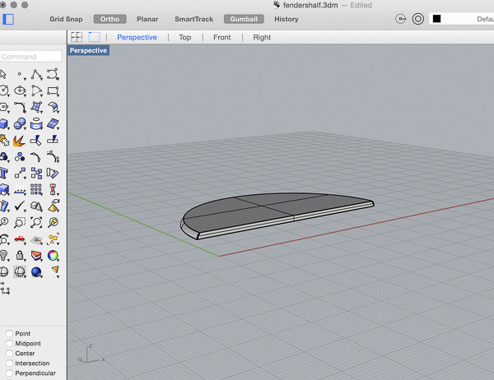Toggle History recording
This screenshot has width=494, height=380.
(x=286, y=19)
